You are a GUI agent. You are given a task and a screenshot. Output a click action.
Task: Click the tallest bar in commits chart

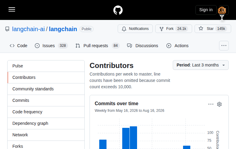pos(133,138)
